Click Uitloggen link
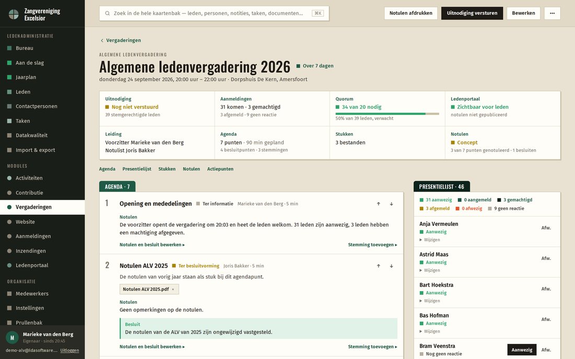Screen dimensions: 575x359 point(70,350)
